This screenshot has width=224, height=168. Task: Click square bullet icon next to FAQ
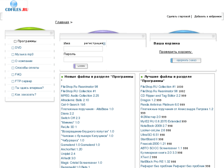(x=13, y=75)
